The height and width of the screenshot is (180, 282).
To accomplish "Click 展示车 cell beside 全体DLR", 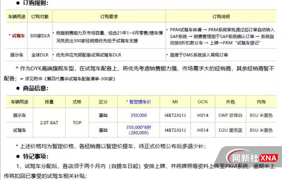I will point(17,55).
